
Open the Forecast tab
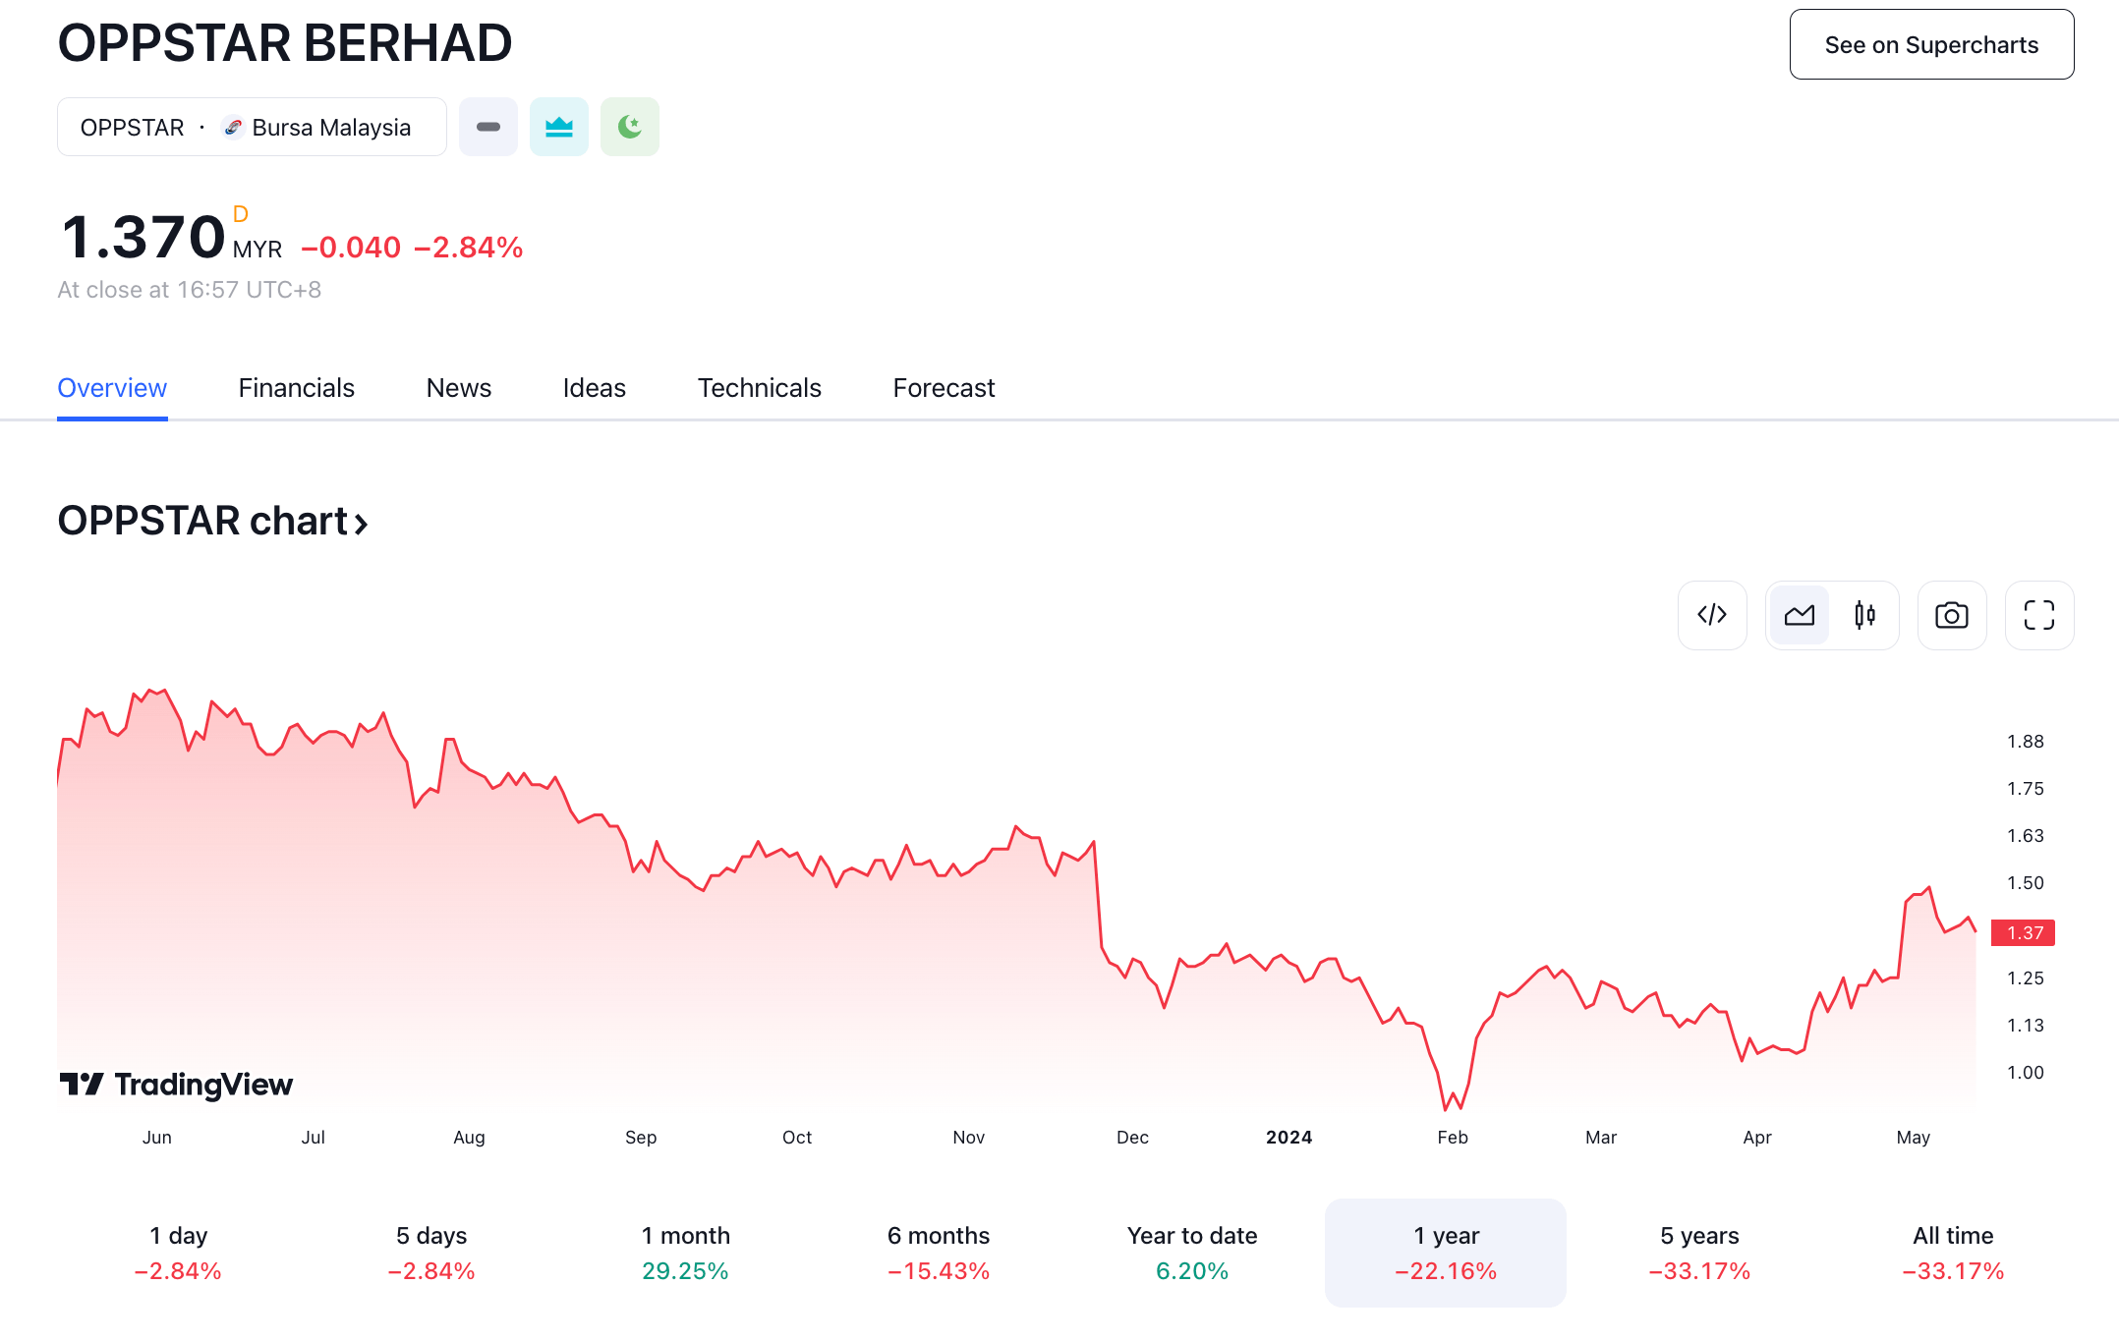click(944, 388)
